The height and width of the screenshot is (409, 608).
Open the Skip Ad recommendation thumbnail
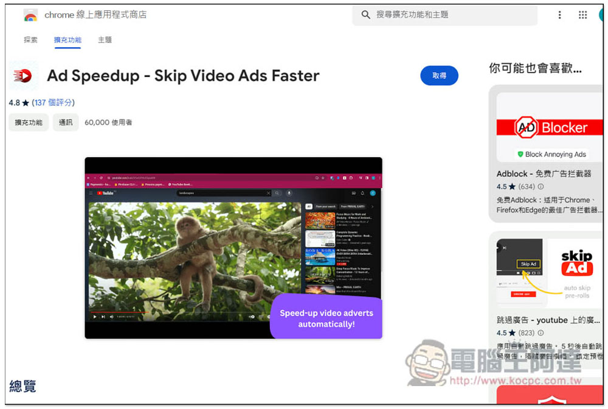[x=550, y=273]
